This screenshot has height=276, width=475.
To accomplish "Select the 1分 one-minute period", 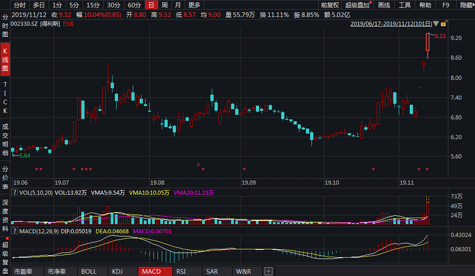I will coord(57,5).
